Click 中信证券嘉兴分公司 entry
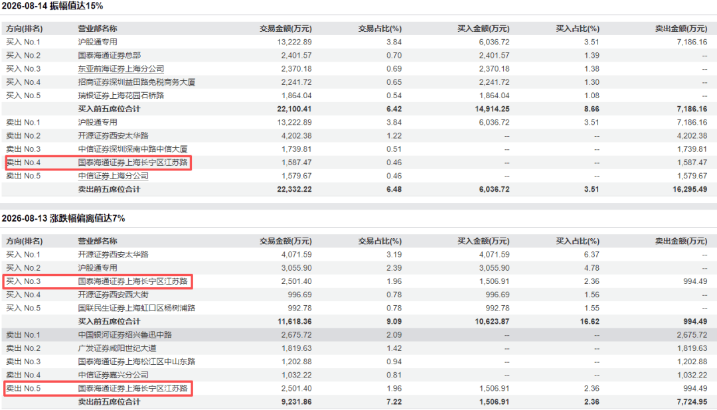 (x=113, y=376)
